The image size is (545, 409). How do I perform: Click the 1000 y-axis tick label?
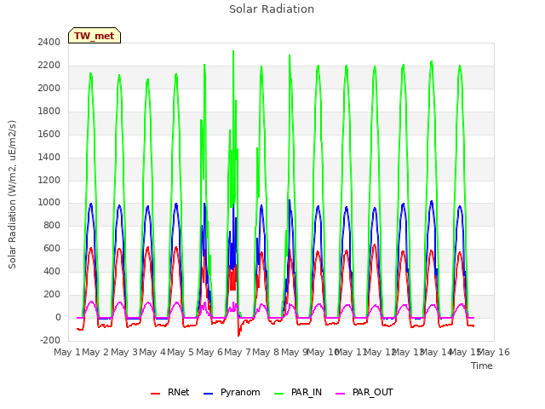[49, 203]
